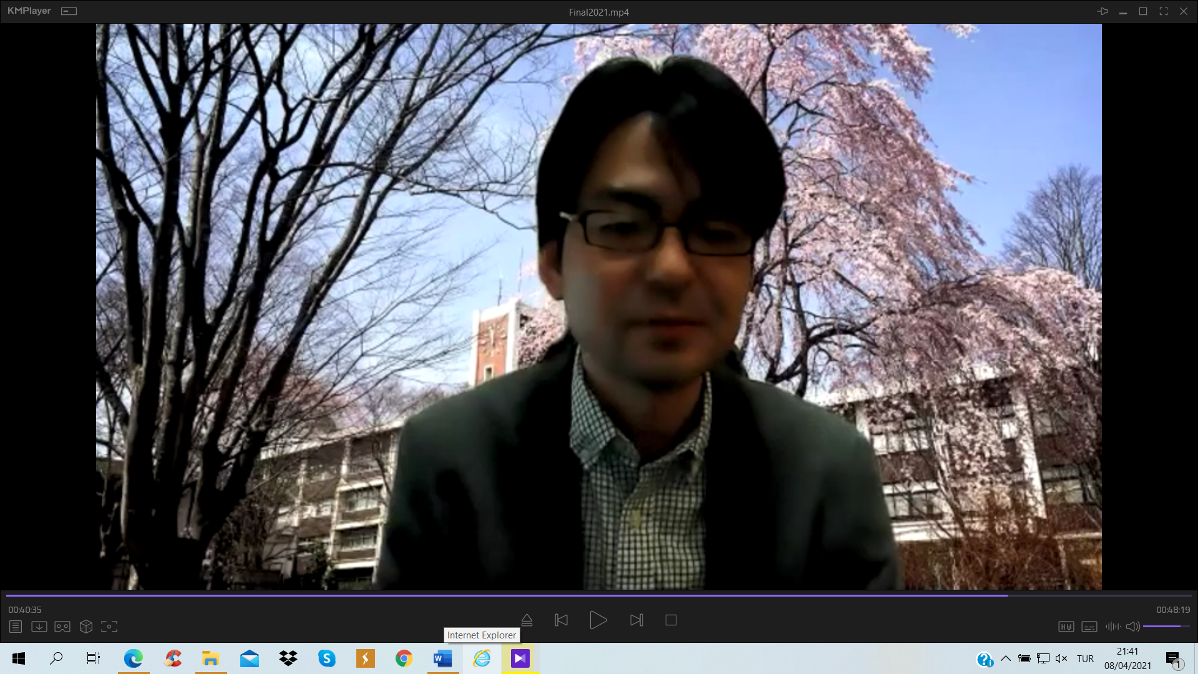The width and height of the screenshot is (1198, 674).
Task: Mute the player volume speaker
Action: 1132,627
